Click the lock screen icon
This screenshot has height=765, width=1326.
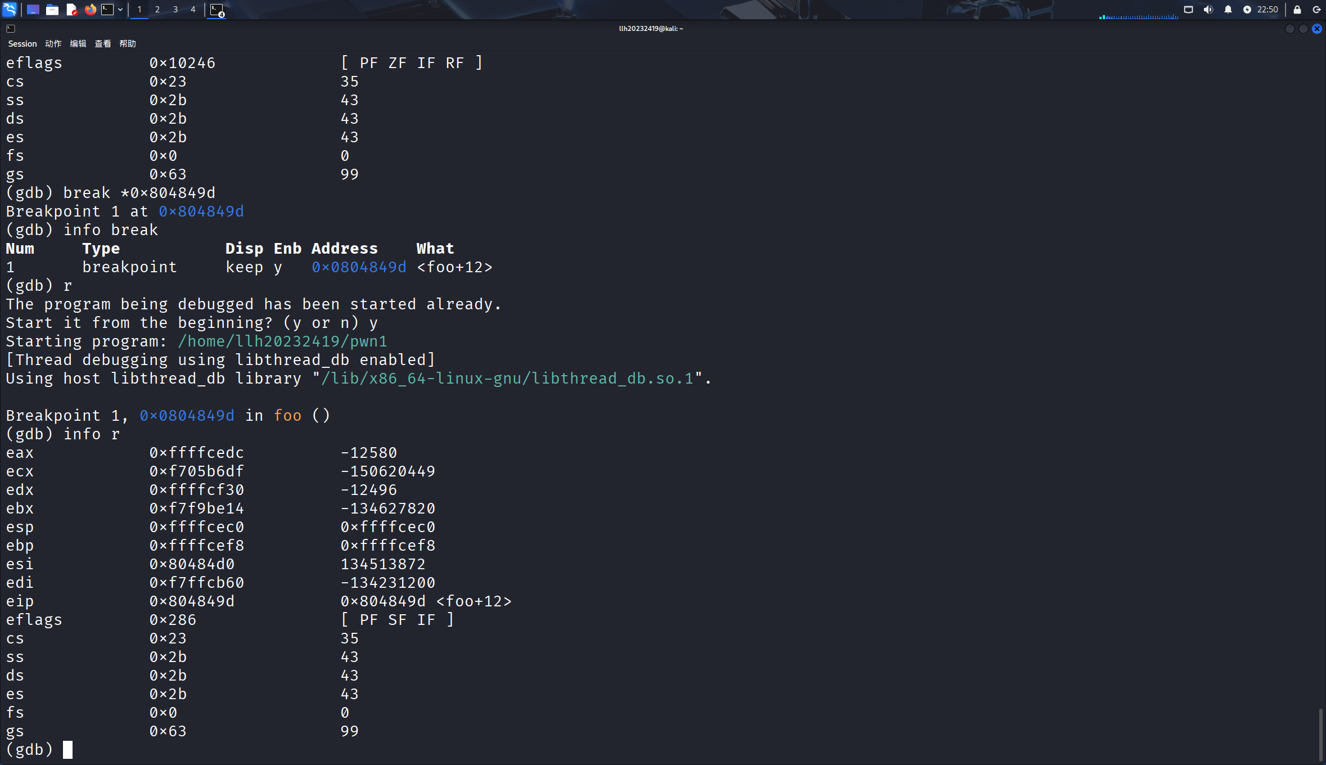[1297, 10]
